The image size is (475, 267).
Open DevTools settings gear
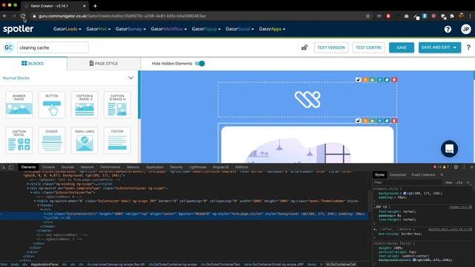click(456, 167)
